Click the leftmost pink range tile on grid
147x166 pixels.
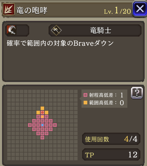pos(30,125)
